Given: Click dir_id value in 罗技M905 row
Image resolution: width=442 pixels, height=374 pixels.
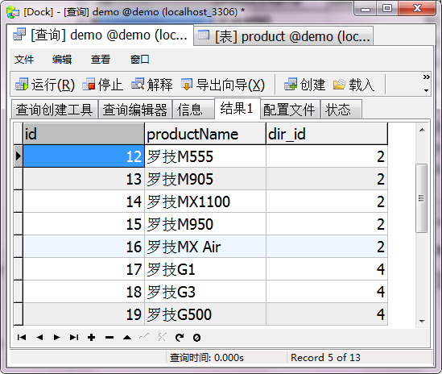Looking at the screenshot, I should tap(327, 179).
